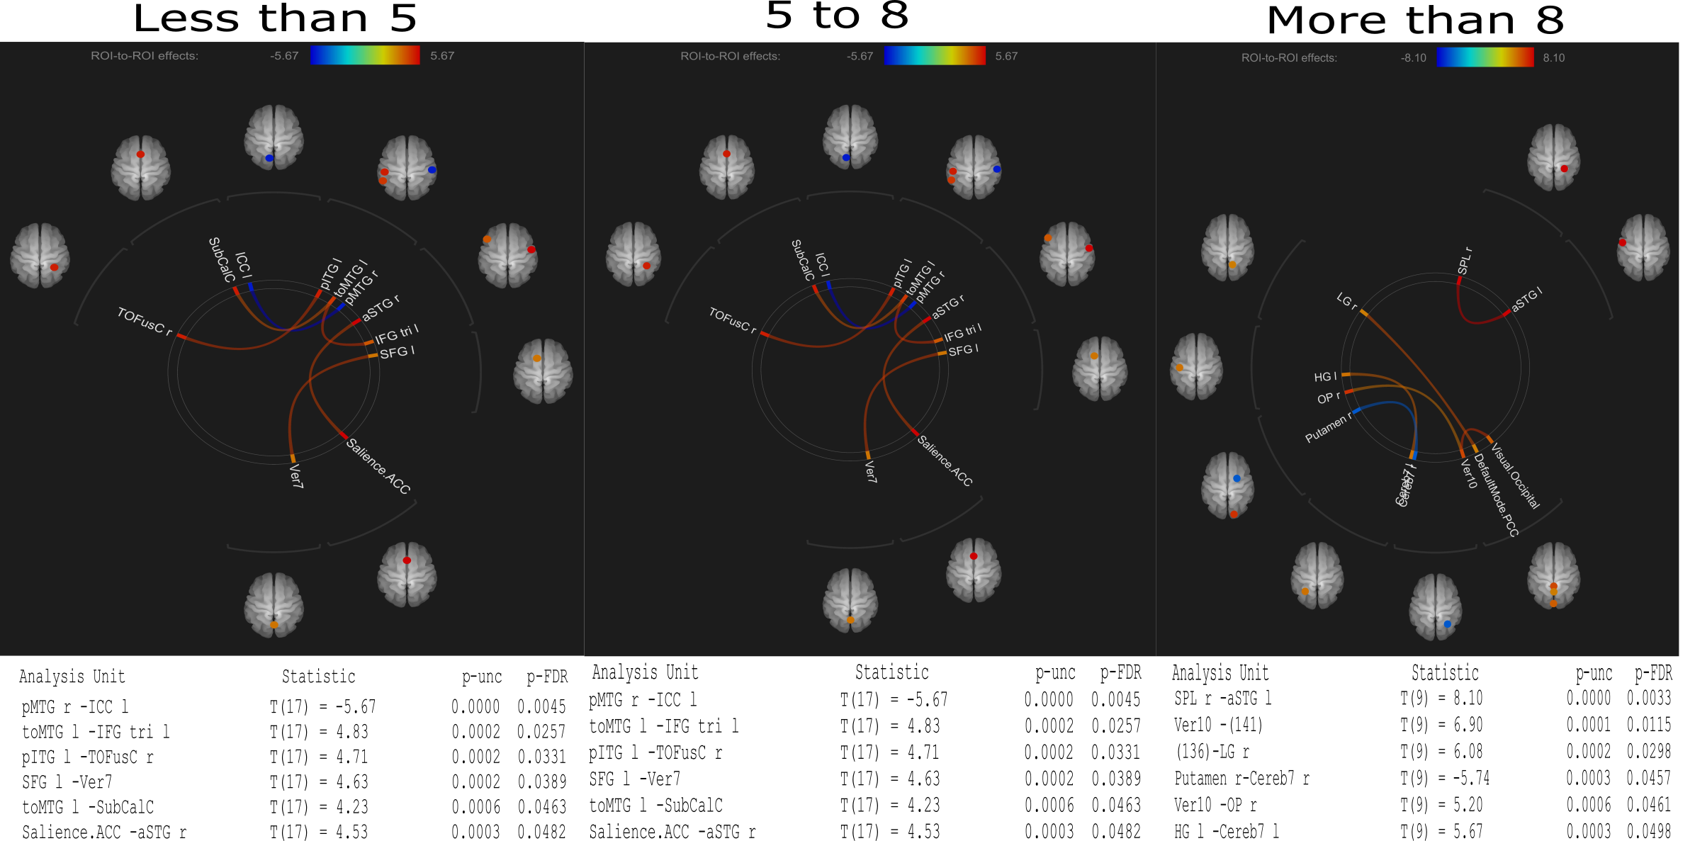Click brain thumbnail with three orange dots

(x=1553, y=575)
